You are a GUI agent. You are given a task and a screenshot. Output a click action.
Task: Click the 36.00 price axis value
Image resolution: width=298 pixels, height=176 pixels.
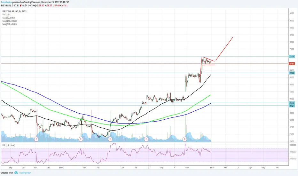[x=292, y=120]
